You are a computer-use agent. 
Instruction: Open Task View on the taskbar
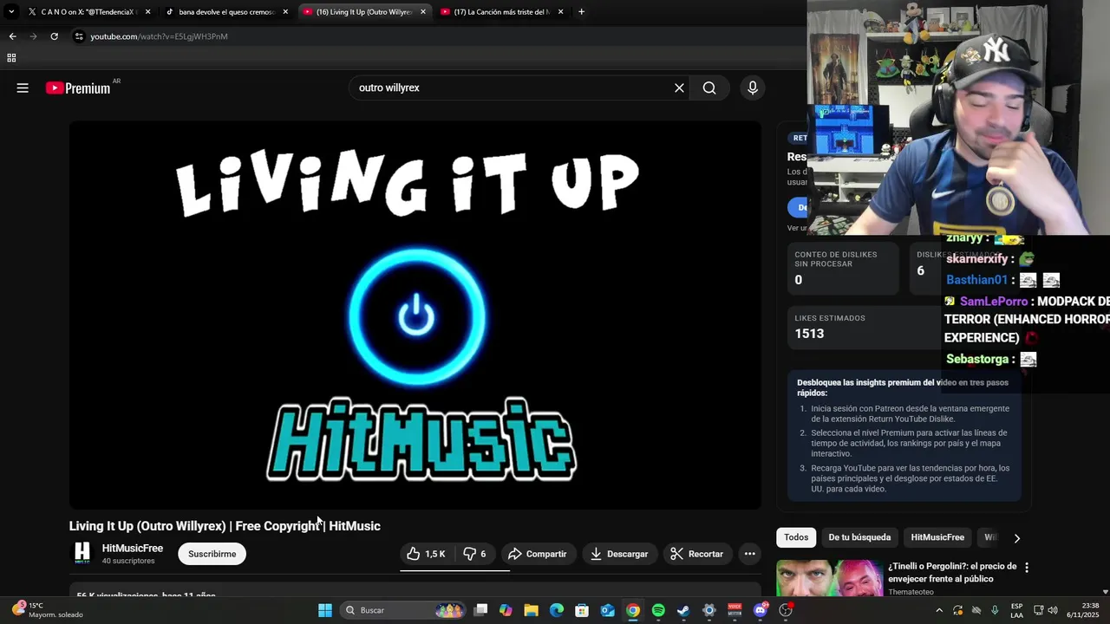click(481, 610)
